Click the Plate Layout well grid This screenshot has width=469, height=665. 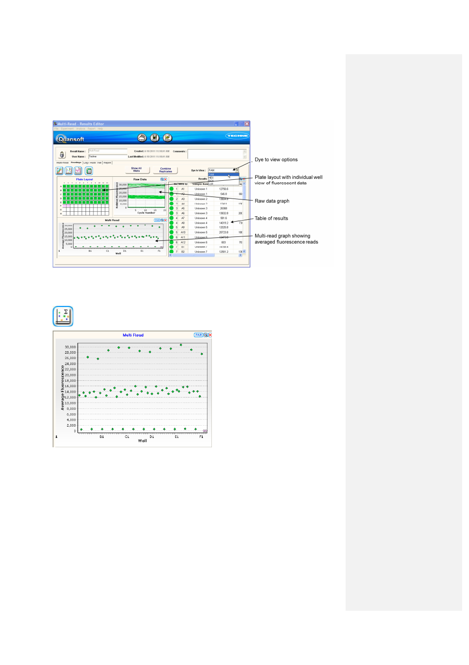86,200
